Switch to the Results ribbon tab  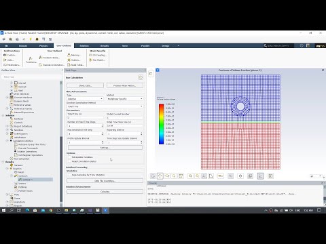click(x=105, y=45)
